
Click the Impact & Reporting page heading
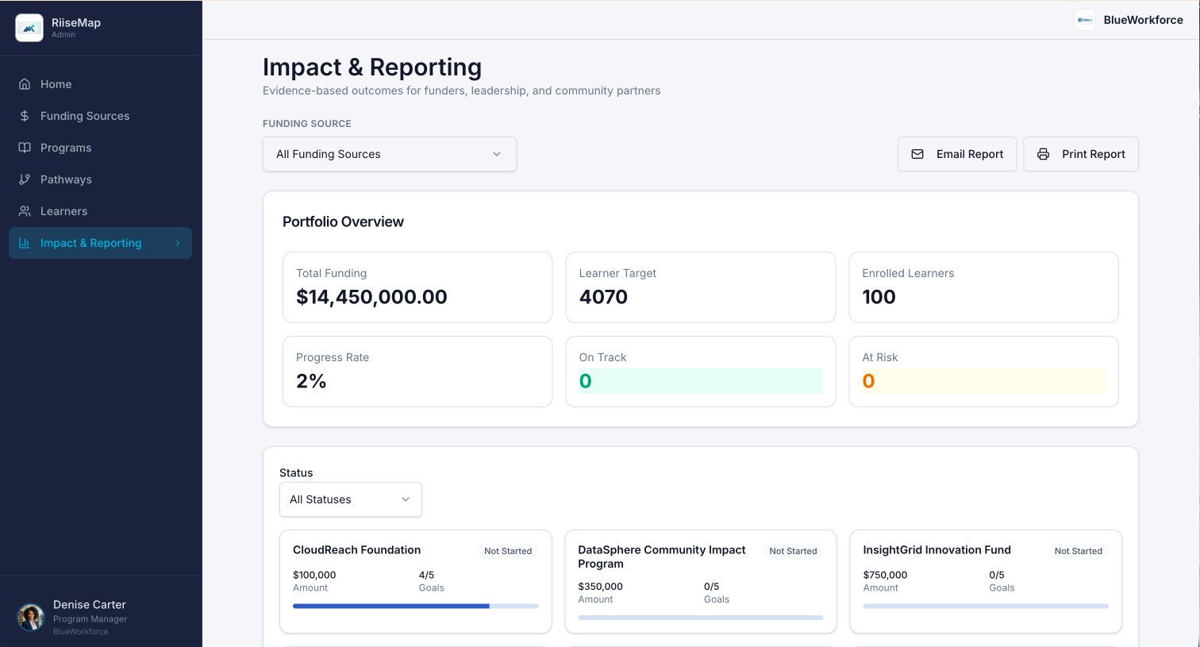372,67
